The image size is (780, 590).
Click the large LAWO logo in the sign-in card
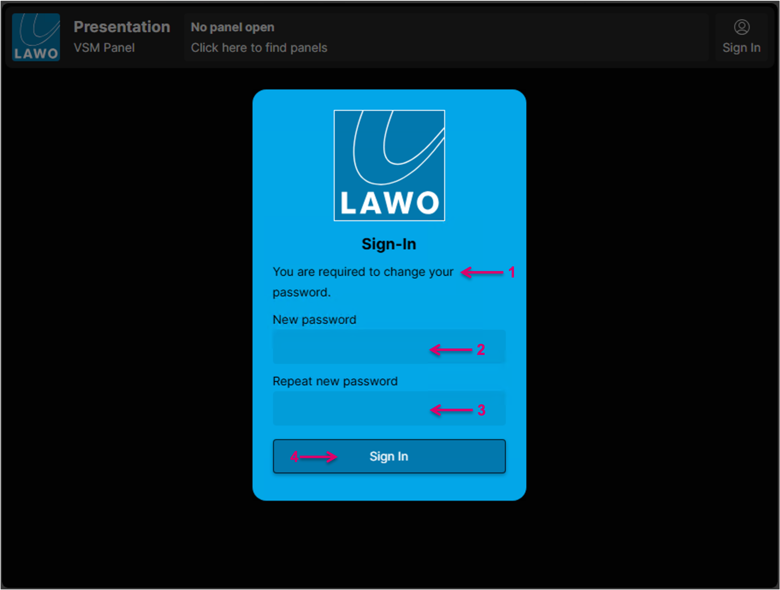click(x=389, y=165)
